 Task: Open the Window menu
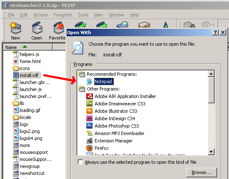click(x=116, y=15)
